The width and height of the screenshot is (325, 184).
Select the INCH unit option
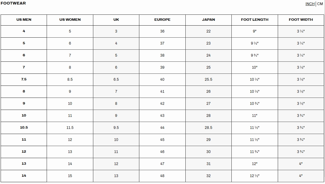tap(310, 4)
